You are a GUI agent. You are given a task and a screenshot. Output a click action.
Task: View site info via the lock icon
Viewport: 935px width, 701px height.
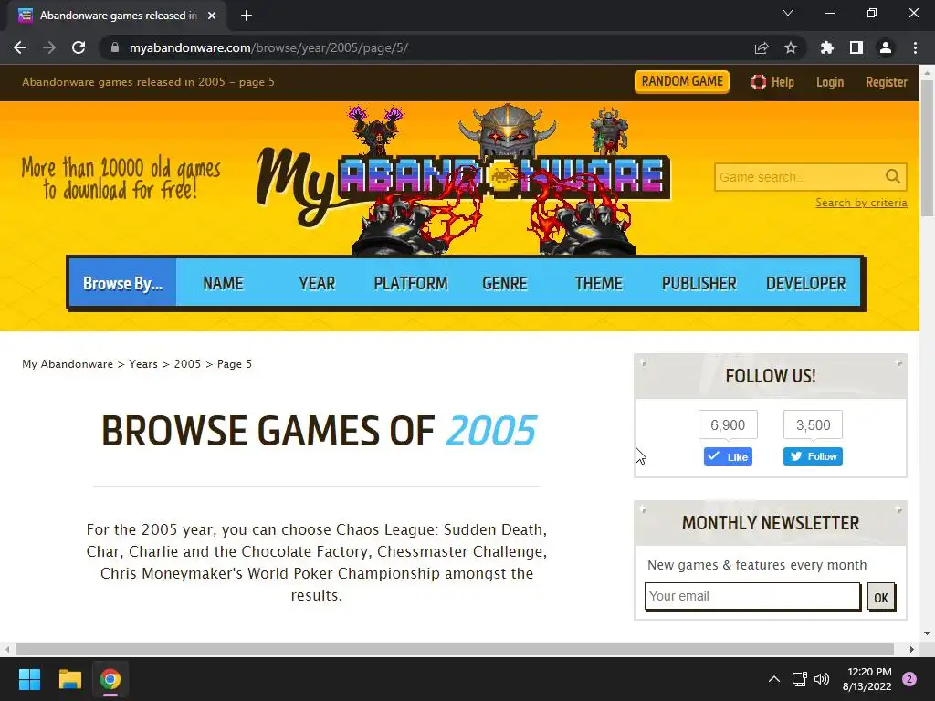(x=114, y=47)
